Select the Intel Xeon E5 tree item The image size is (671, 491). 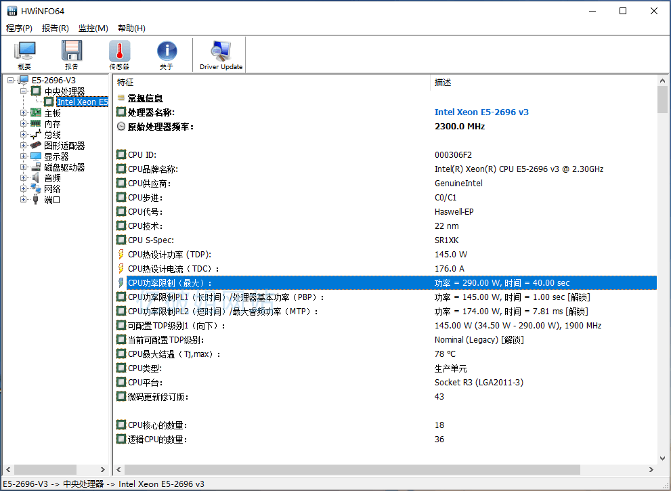tap(82, 102)
